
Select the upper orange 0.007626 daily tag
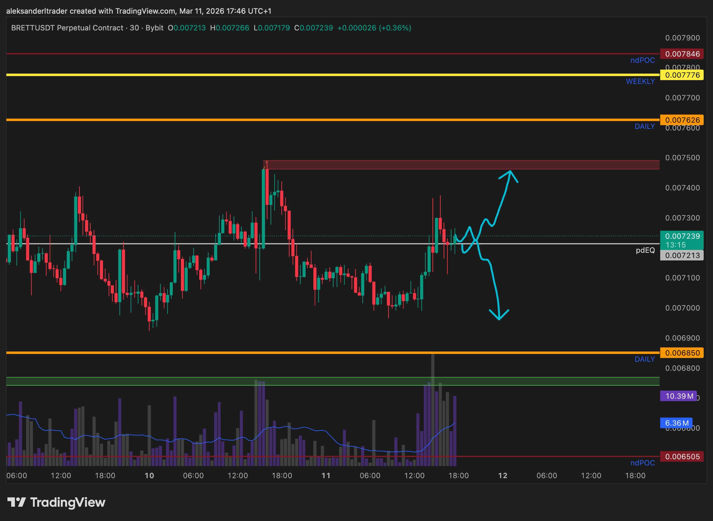[x=682, y=120]
